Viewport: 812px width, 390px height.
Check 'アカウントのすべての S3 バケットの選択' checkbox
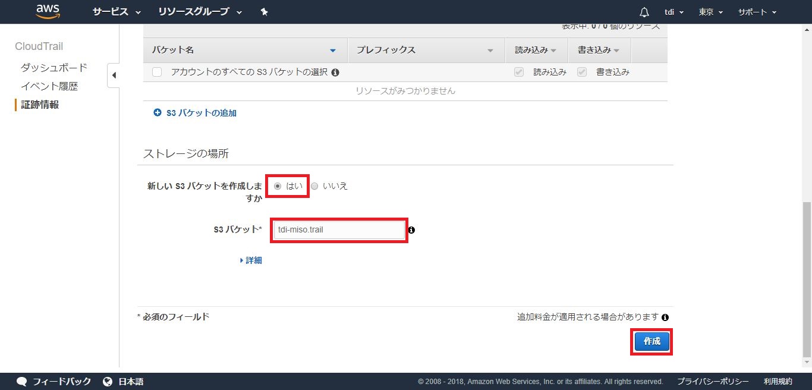pyautogui.click(x=158, y=73)
